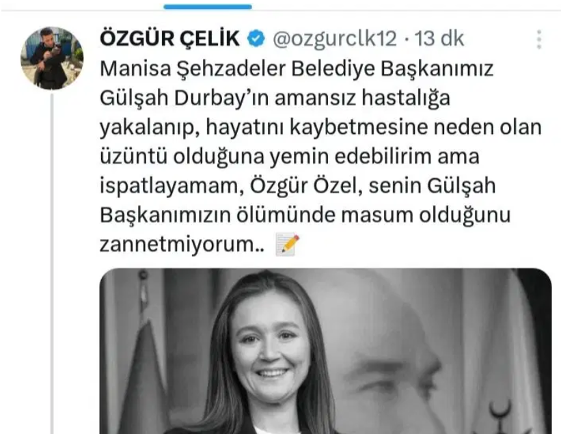Click 'Başkanımızın ölümünde' in tweet text
The height and width of the screenshot is (434, 561).
coord(217,215)
